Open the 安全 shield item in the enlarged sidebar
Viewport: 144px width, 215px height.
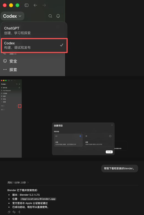pyautogui.click(x=10, y=61)
